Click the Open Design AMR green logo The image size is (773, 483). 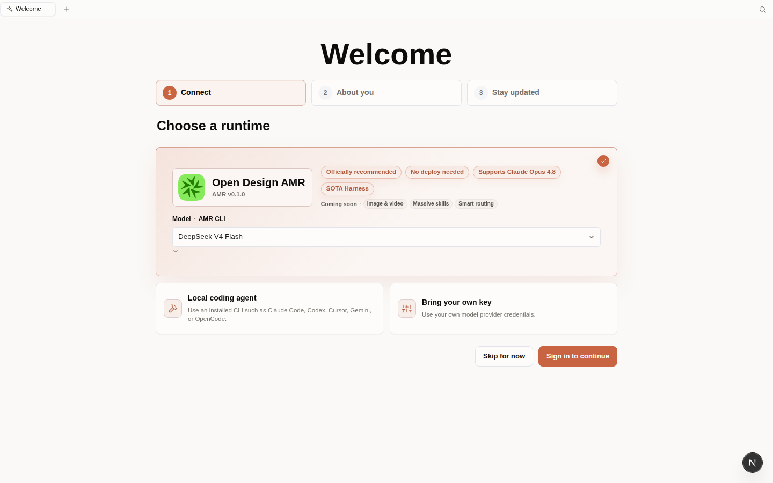tap(192, 187)
